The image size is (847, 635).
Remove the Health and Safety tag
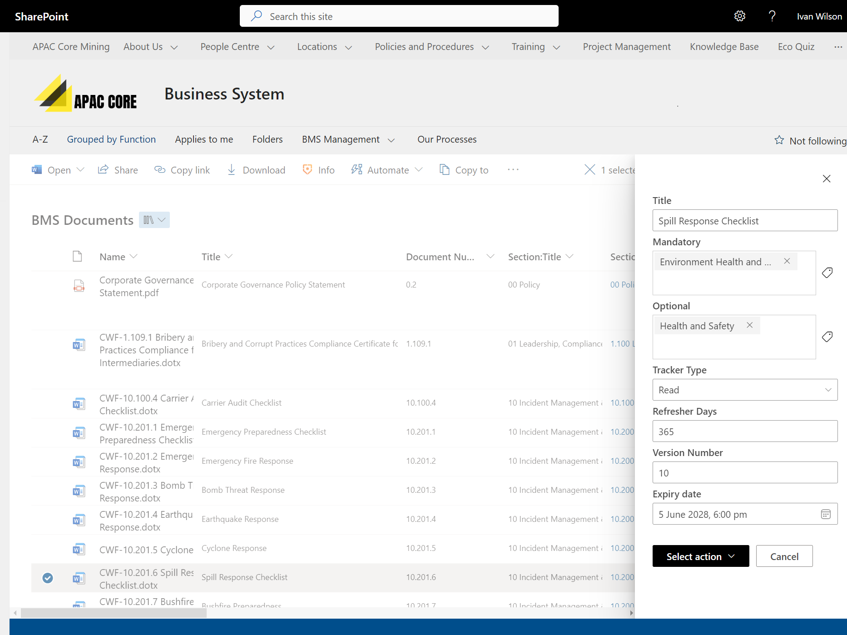click(750, 325)
